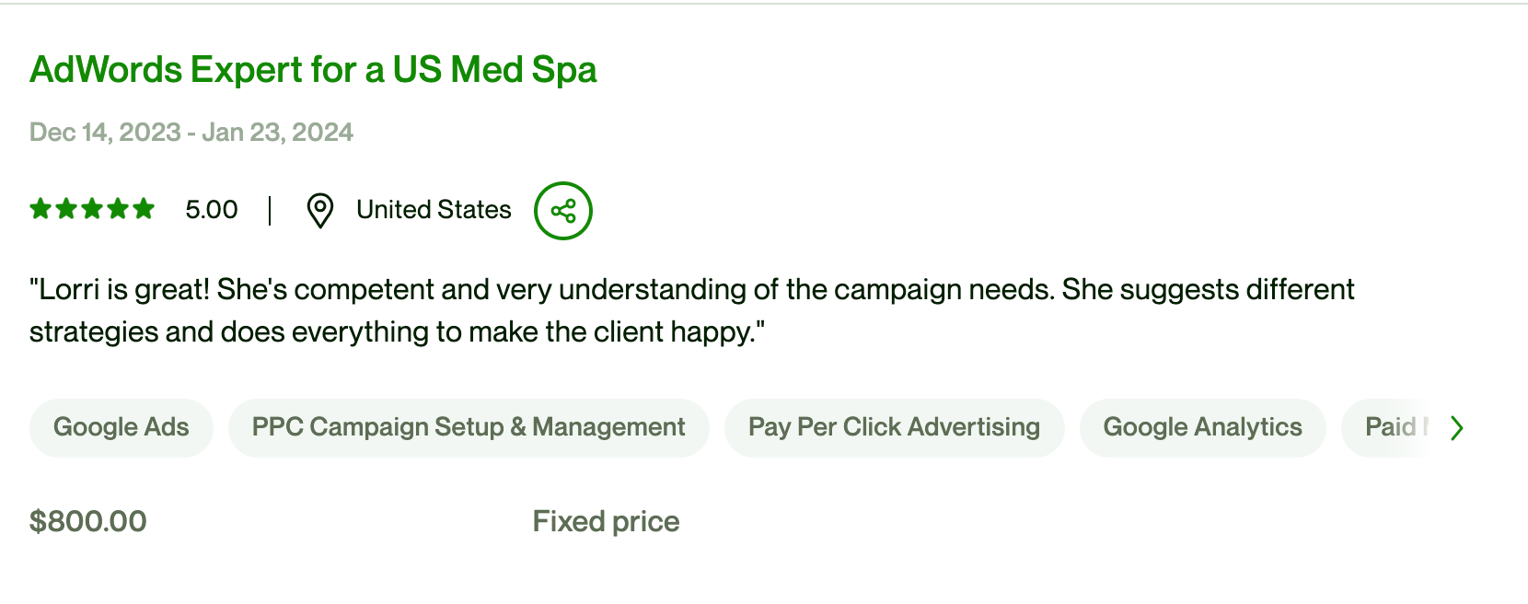The width and height of the screenshot is (1528, 604).
Task: Select the Google Analytics skill tag
Action: click(x=1202, y=427)
